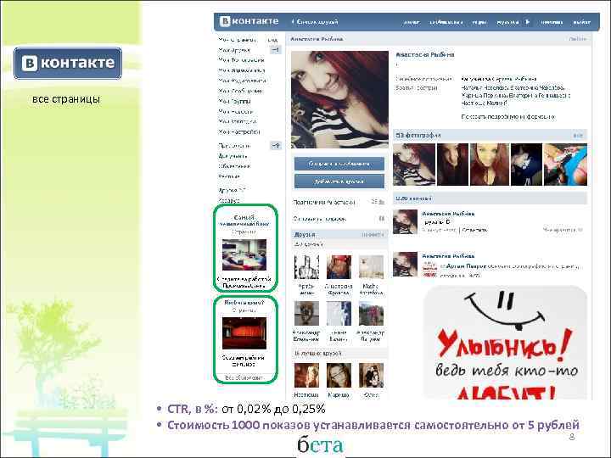
Task: Open the games tab in the top bar
Action: coord(479,22)
